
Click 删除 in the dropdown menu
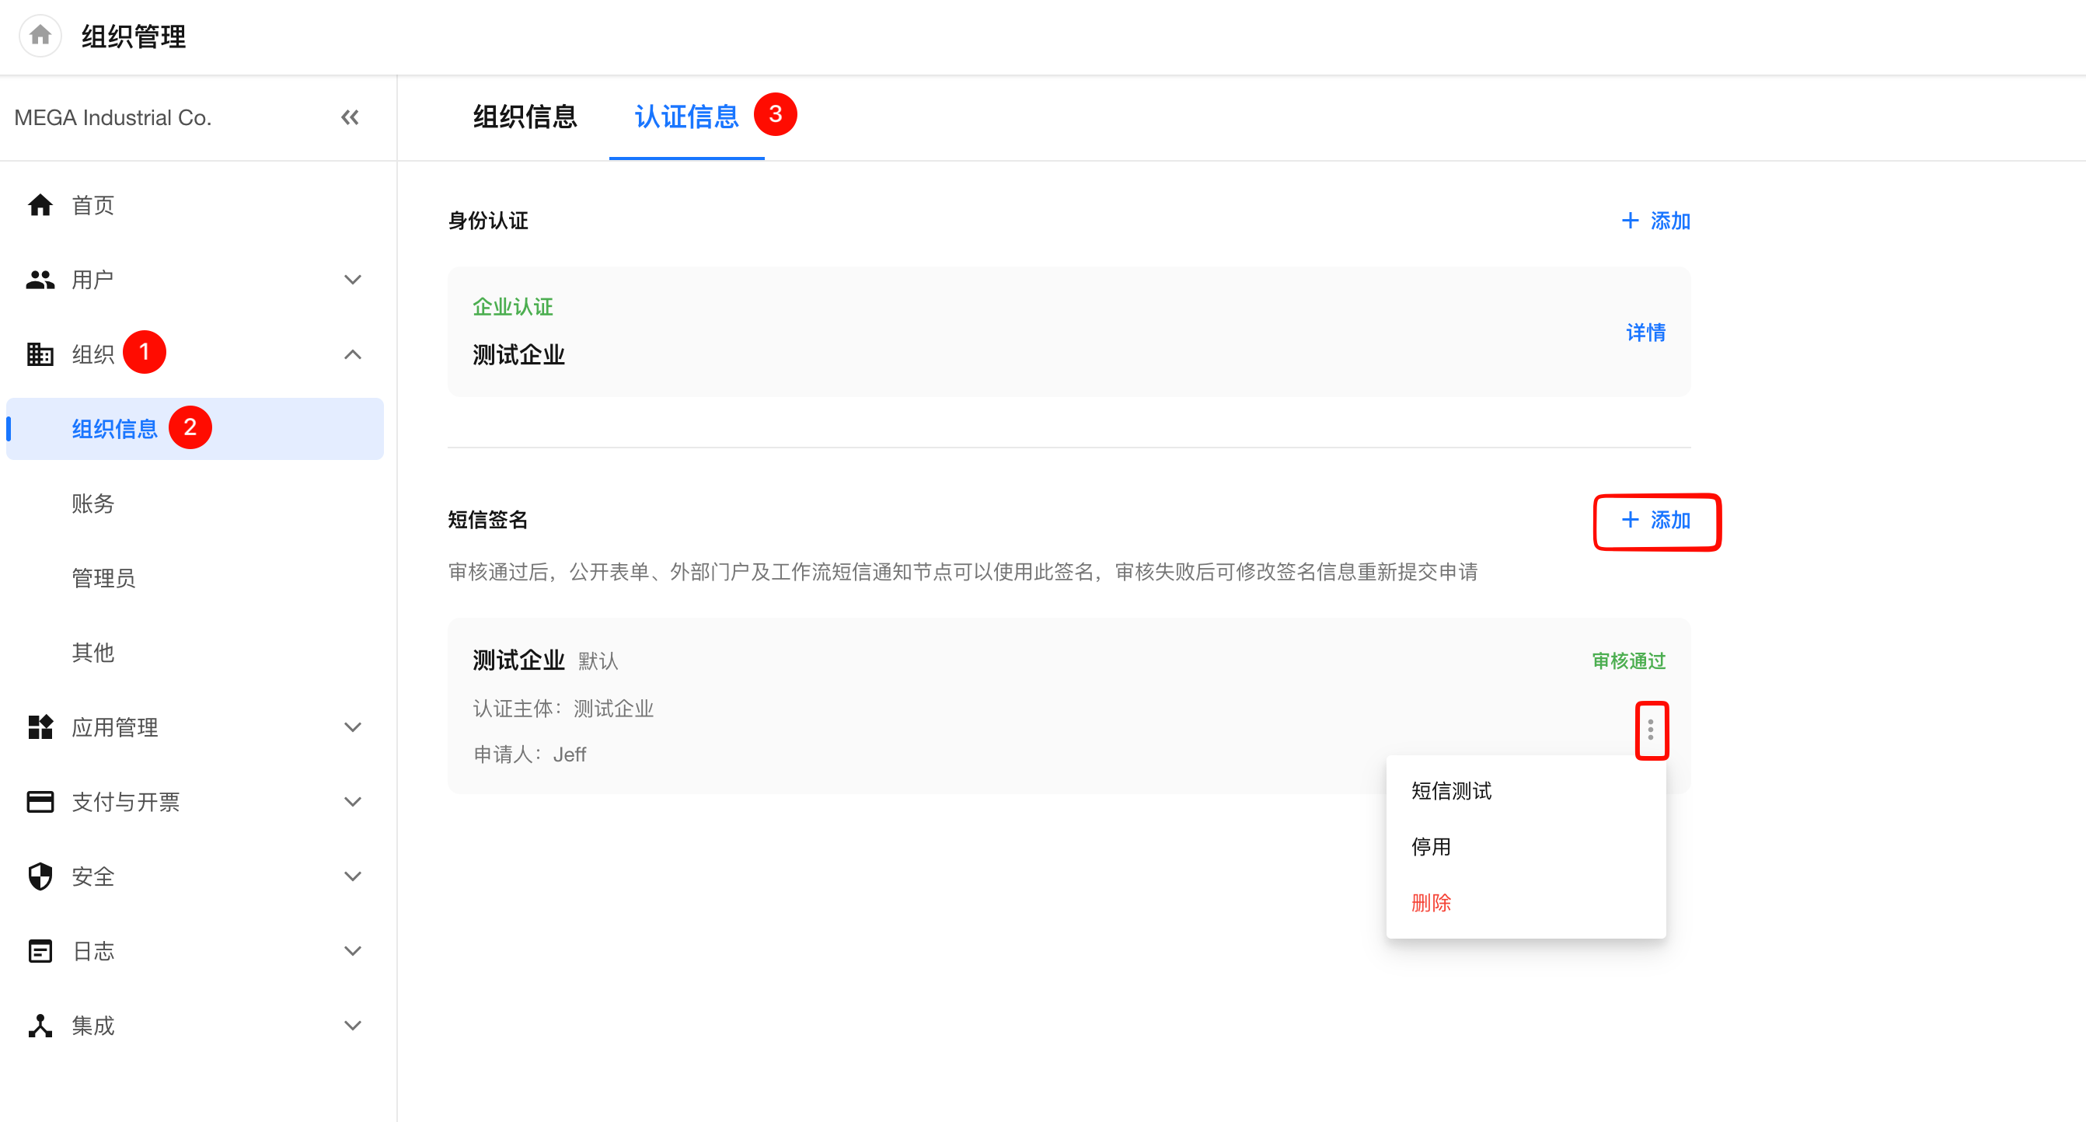pos(1431,902)
